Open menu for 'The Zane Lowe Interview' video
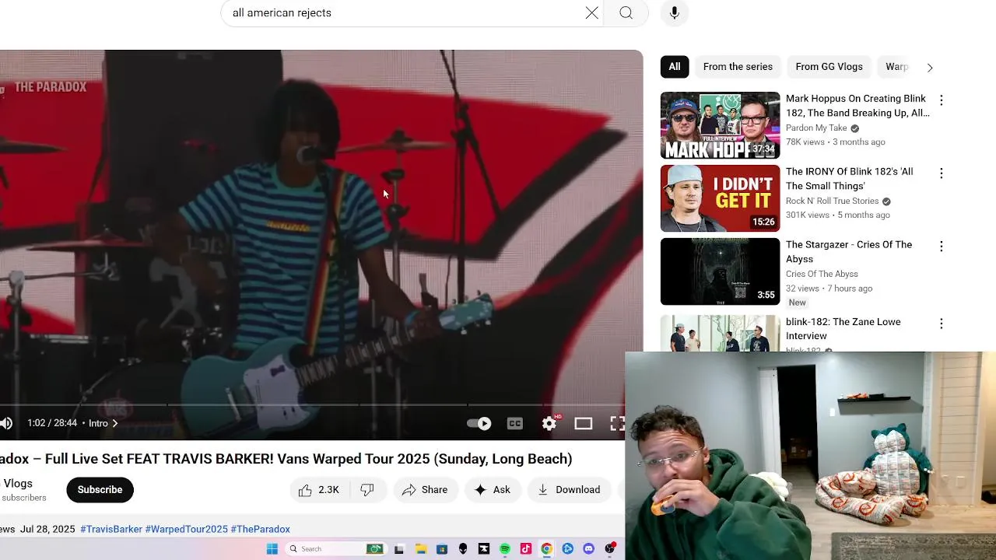 coord(942,324)
